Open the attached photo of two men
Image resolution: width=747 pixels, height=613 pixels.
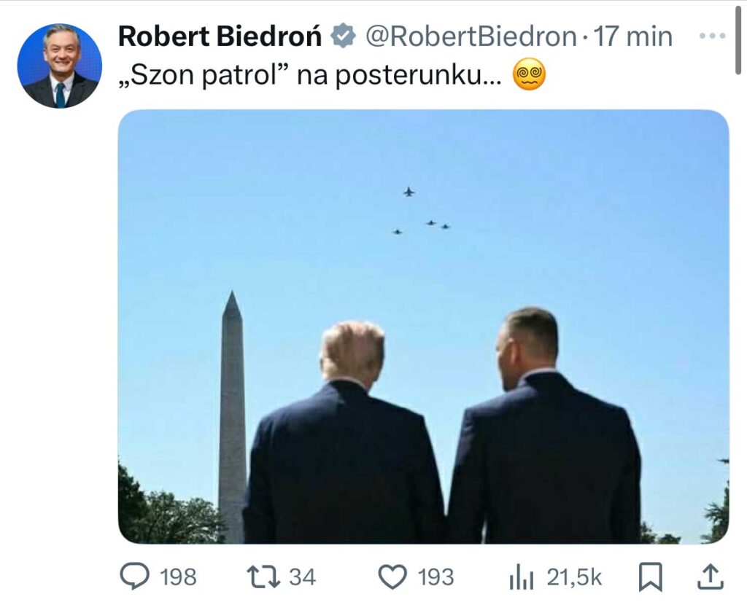click(423, 327)
